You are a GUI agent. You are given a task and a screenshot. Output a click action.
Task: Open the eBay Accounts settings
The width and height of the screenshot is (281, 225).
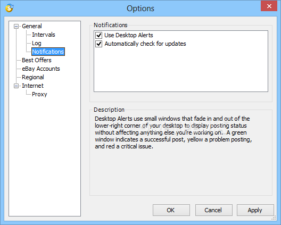coord(41,69)
